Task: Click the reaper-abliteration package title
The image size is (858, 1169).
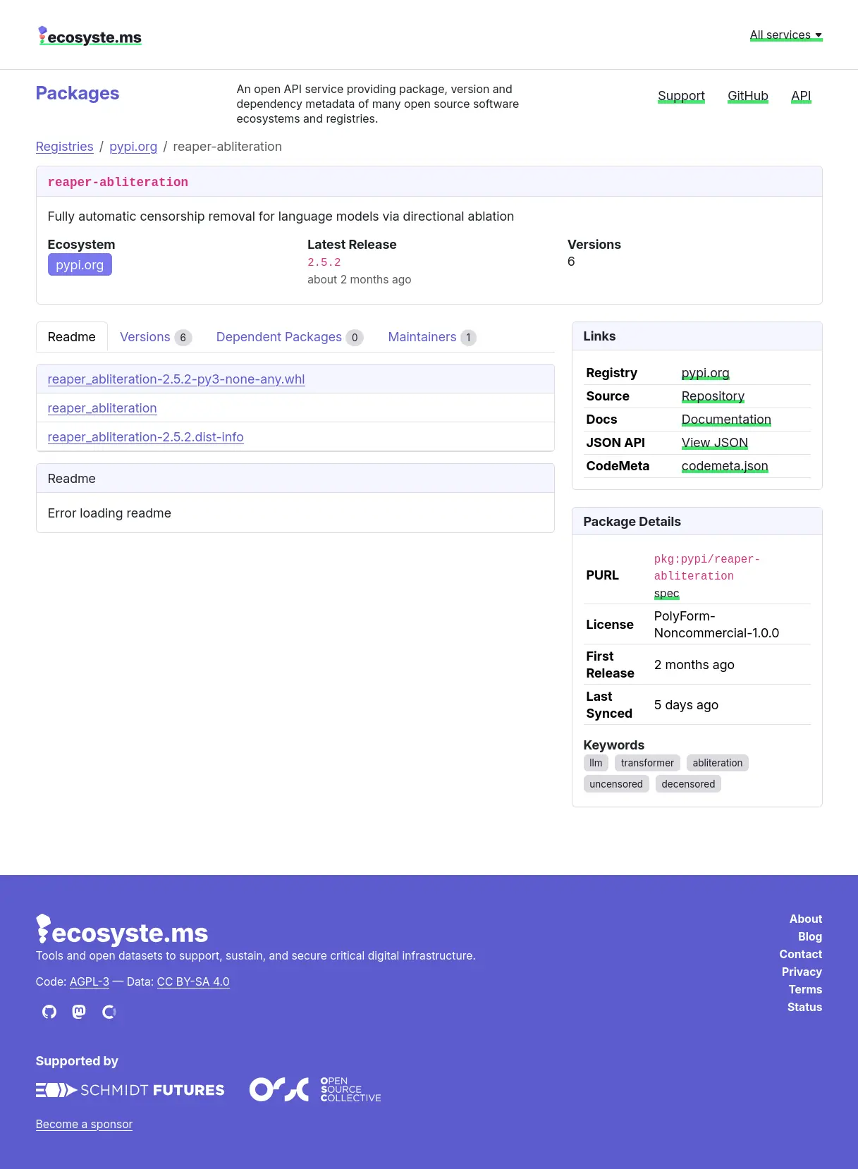Action: click(x=118, y=182)
